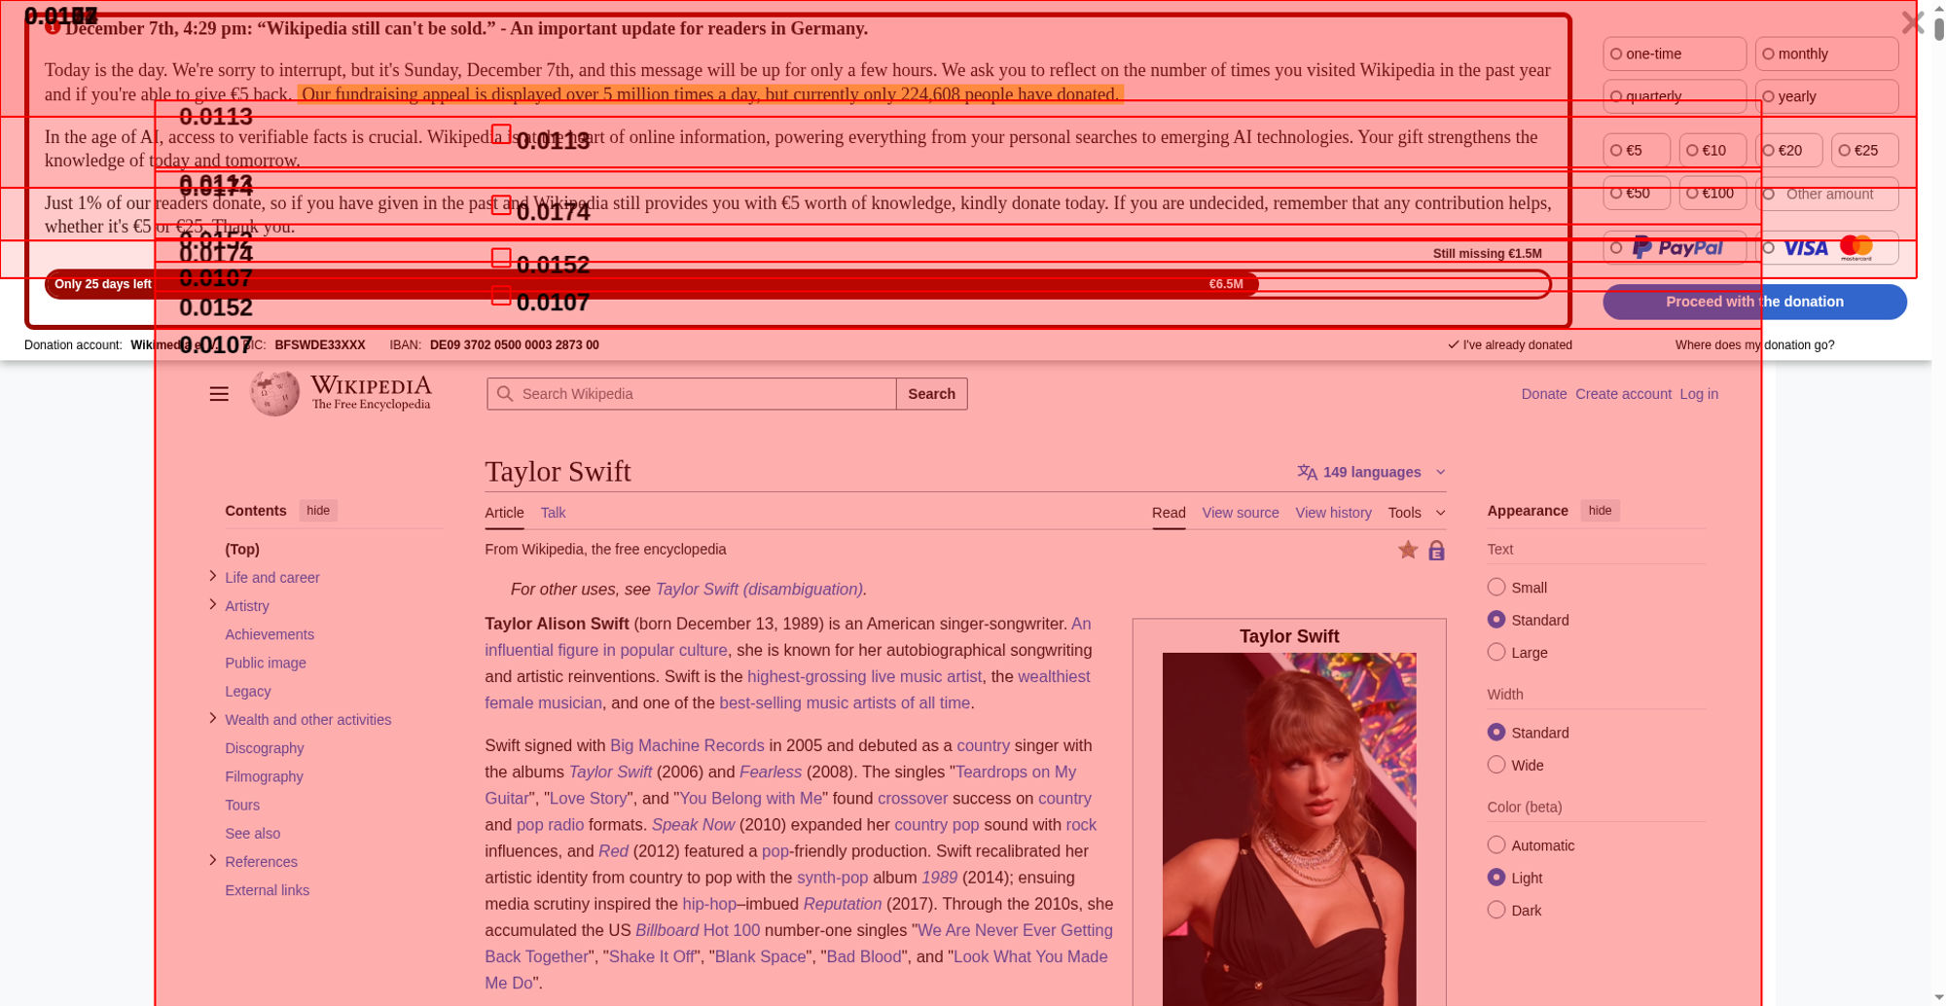This screenshot has width=1946, height=1006.
Task: Select the monthly donation frequency
Action: [x=1826, y=54]
